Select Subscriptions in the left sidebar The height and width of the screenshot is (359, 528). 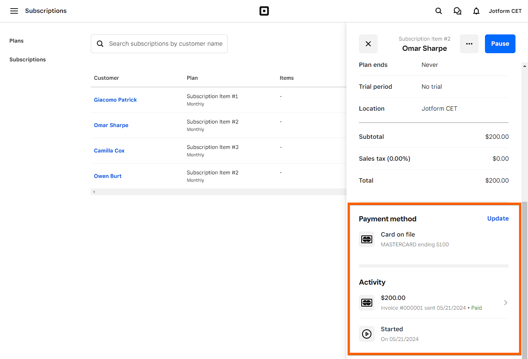27,59
